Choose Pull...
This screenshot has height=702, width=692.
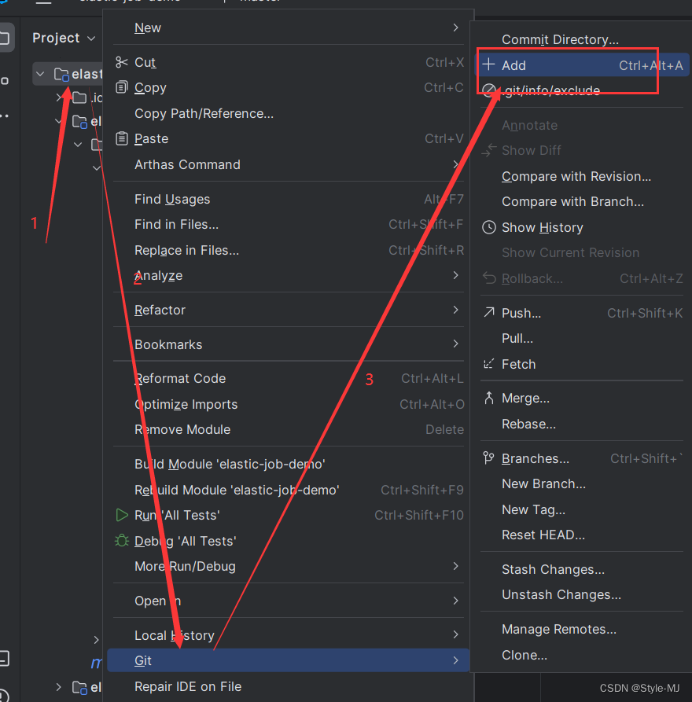pyautogui.click(x=582, y=338)
